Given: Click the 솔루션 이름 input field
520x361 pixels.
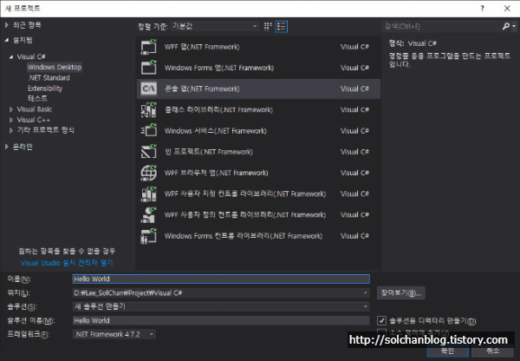Looking at the screenshot, I should (221, 320).
